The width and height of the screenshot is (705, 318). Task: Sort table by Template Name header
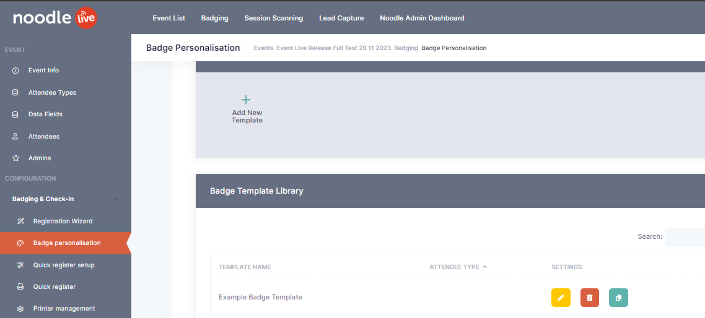[x=245, y=267]
